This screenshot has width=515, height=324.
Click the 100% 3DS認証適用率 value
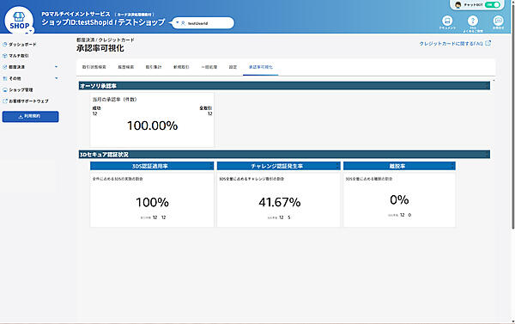pyautogui.click(x=153, y=202)
